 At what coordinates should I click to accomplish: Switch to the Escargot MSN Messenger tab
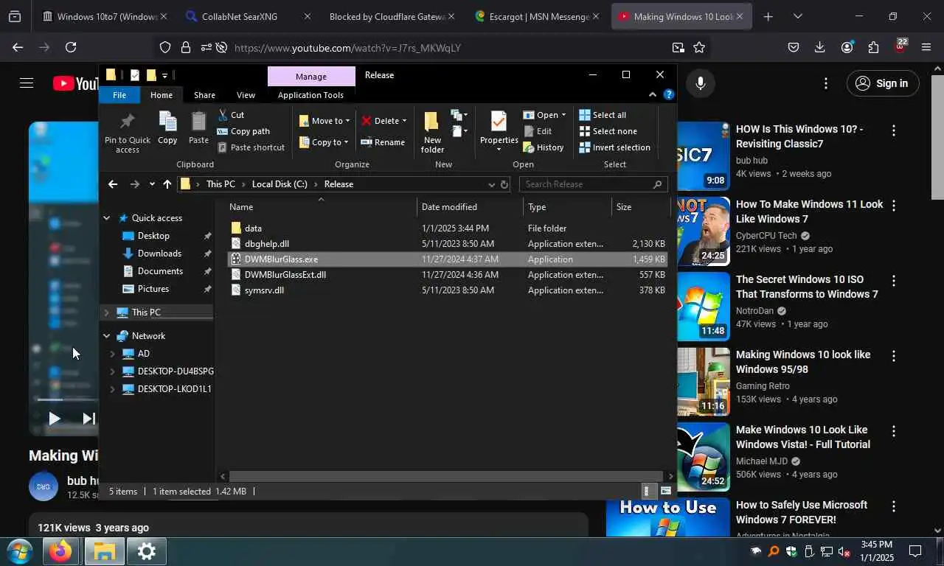pos(537,16)
